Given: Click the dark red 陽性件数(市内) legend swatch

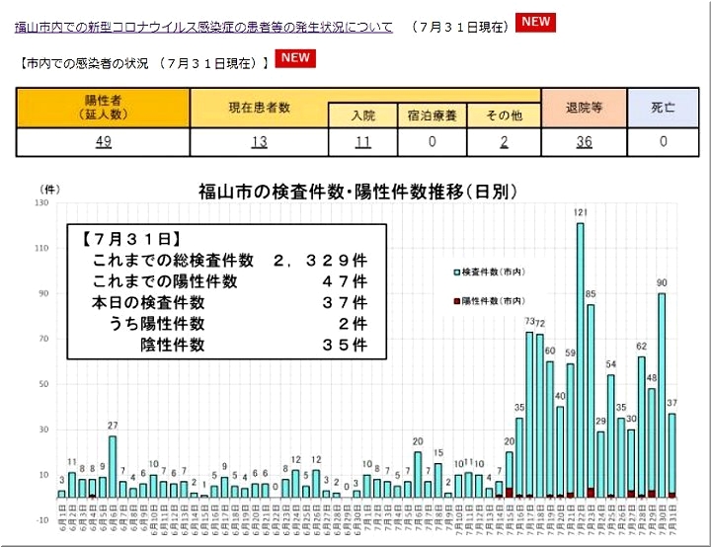Looking at the screenshot, I should click(456, 299).
